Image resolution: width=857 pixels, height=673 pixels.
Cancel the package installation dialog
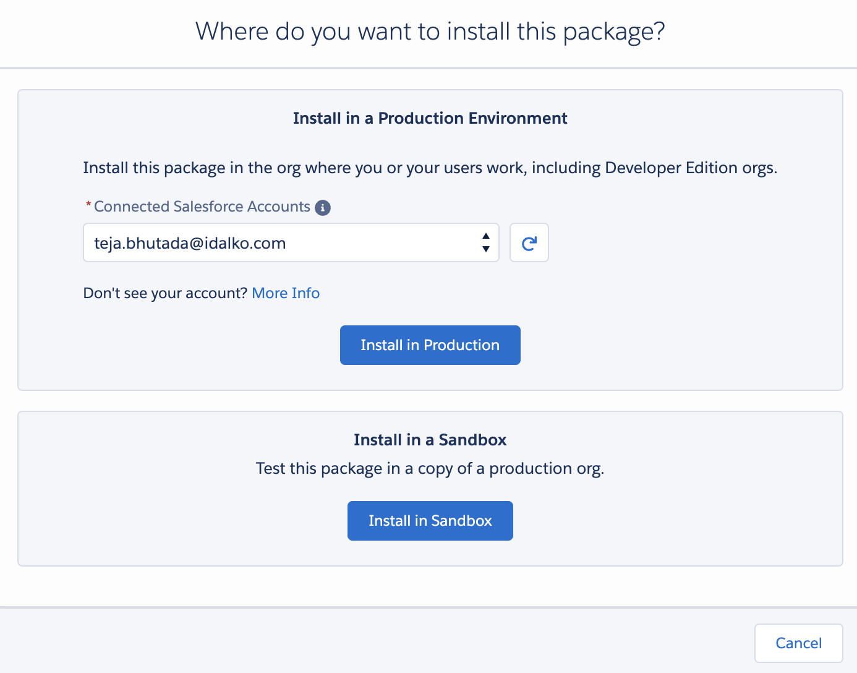(798, 643)
